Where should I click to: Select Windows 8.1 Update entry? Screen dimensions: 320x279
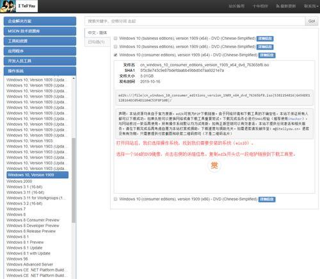[24, 248]
